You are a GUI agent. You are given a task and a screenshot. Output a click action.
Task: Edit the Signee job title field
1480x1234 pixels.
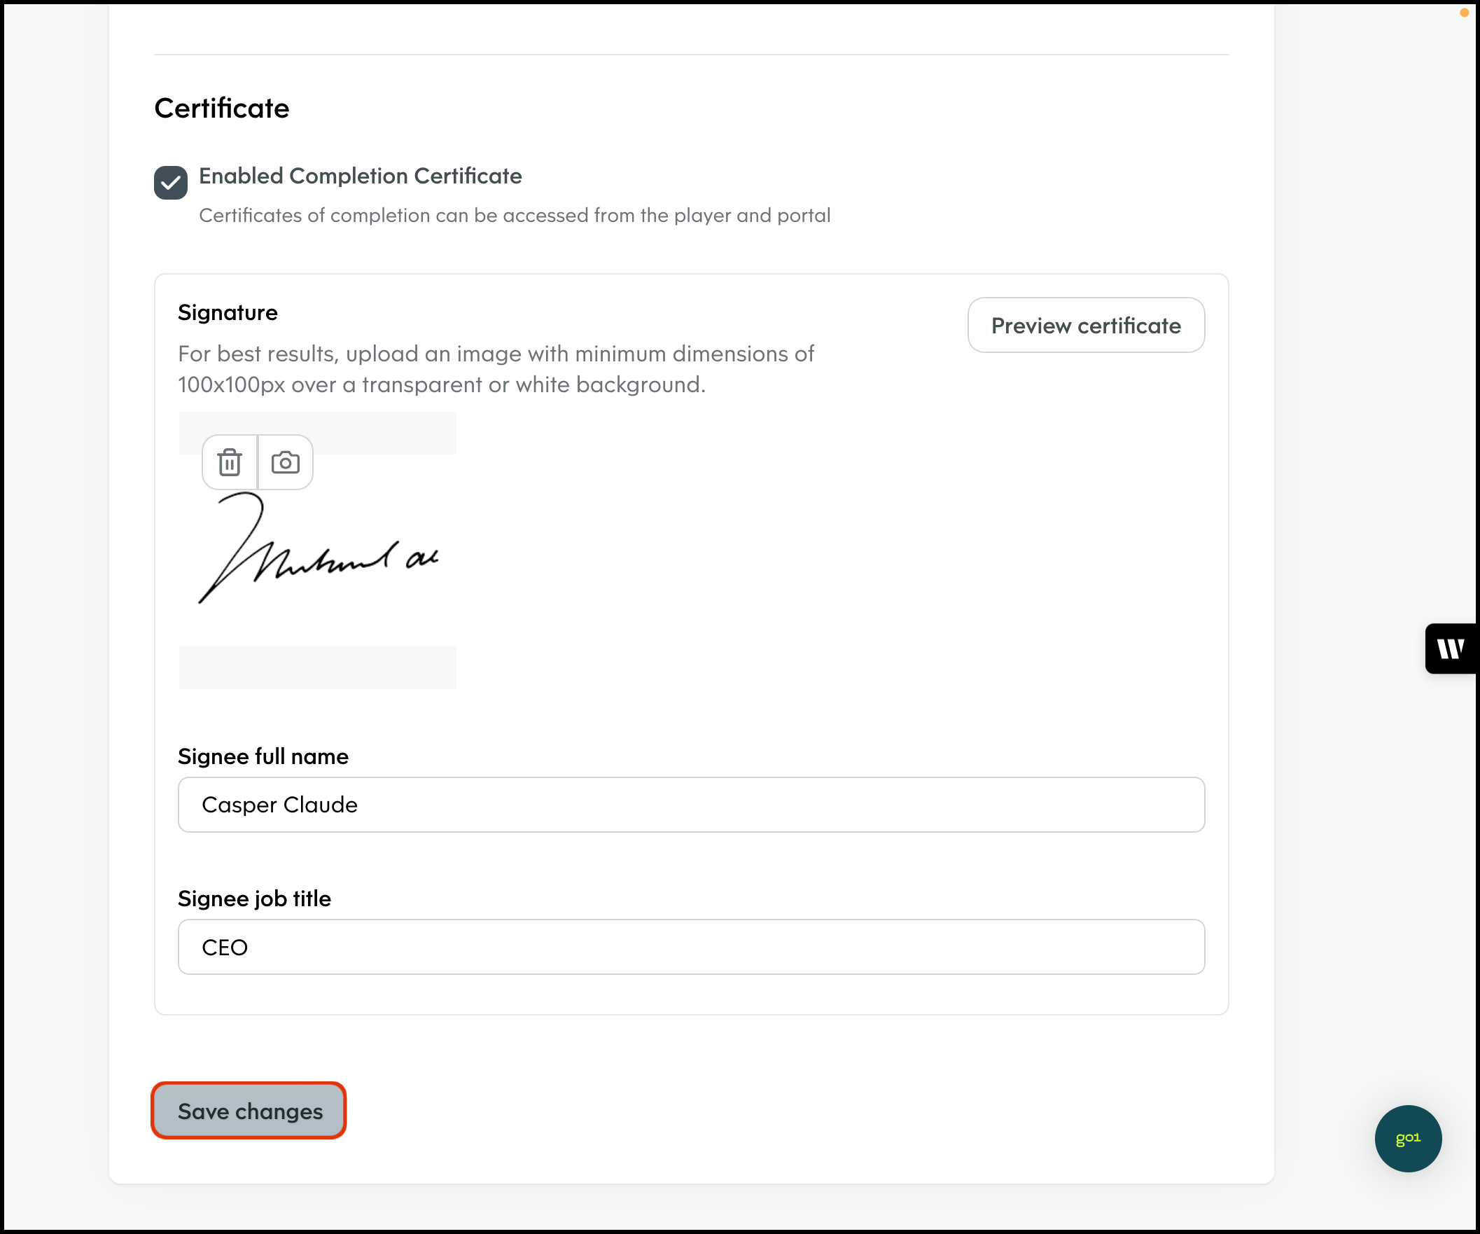click(691, 947)
